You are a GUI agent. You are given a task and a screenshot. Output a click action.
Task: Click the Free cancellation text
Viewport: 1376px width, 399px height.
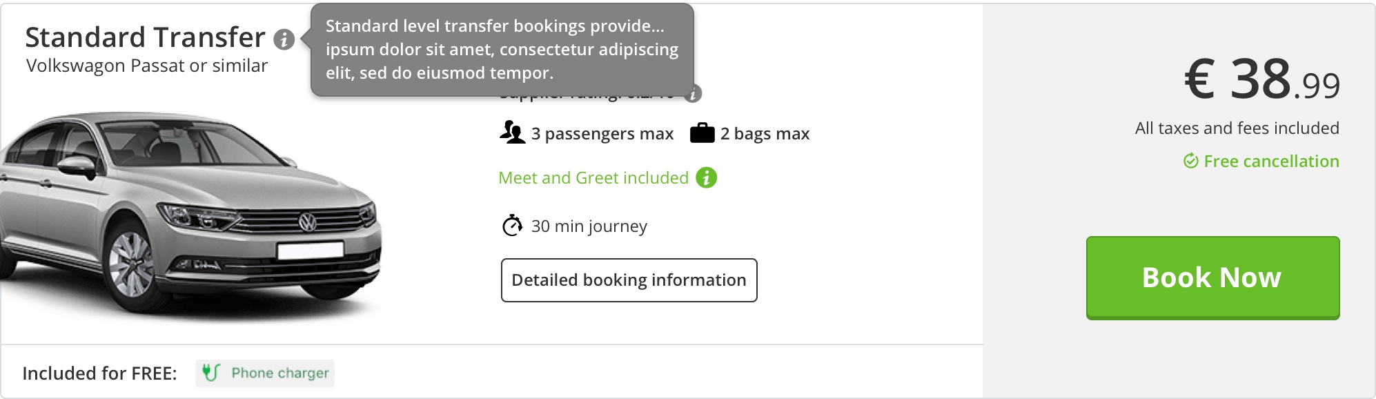pyautogui.click(x=1271, y=161)
